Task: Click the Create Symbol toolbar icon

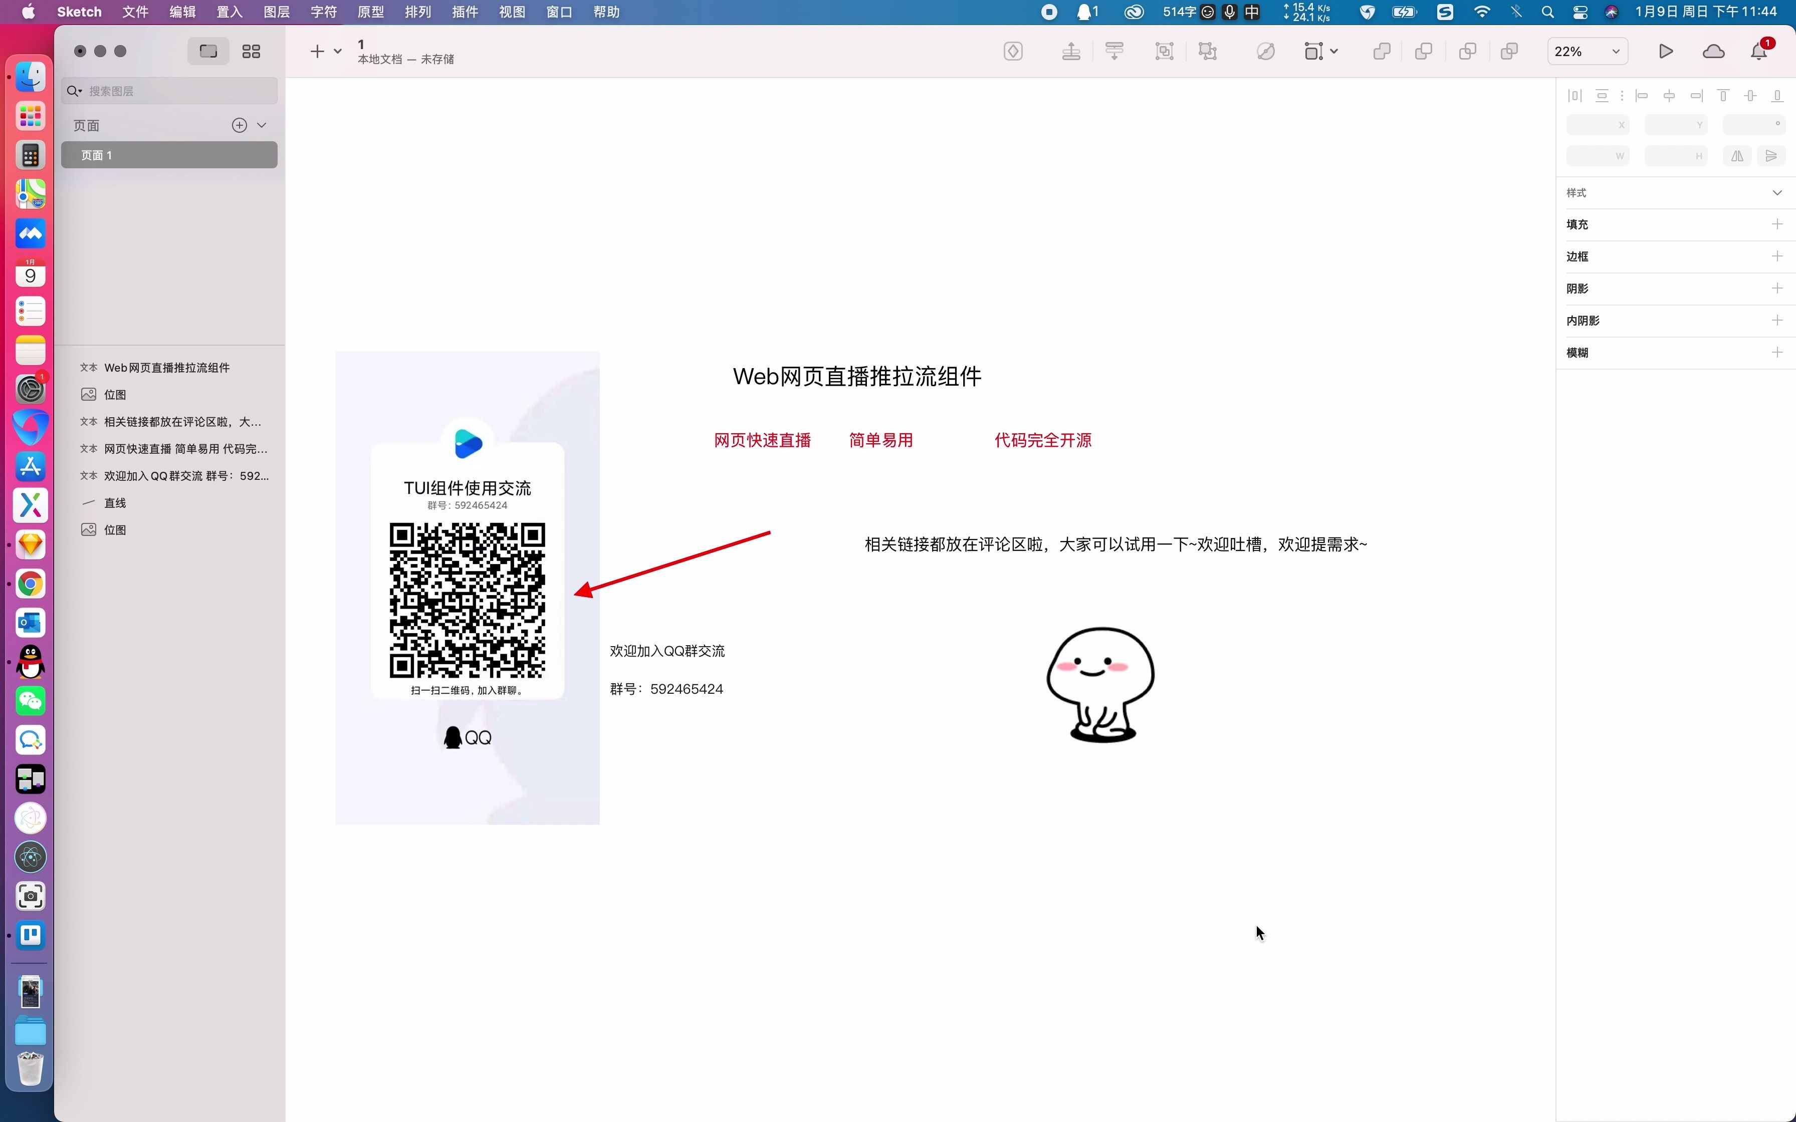Action: 1013,51
